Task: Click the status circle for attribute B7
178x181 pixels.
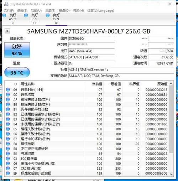Action: (x=8, y=139)
